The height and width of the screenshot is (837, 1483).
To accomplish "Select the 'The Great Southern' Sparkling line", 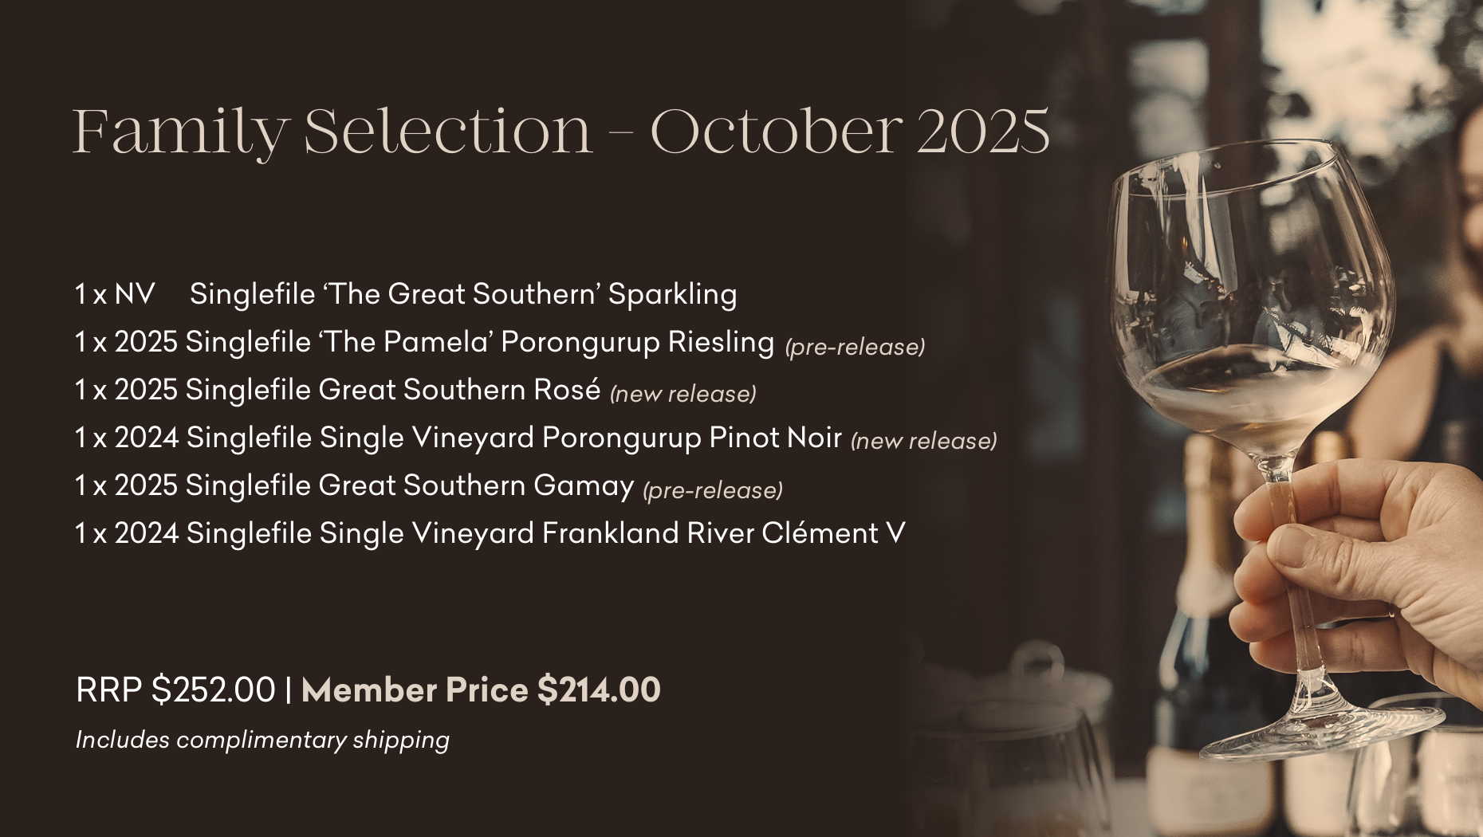I will click(x=462, y=294).
